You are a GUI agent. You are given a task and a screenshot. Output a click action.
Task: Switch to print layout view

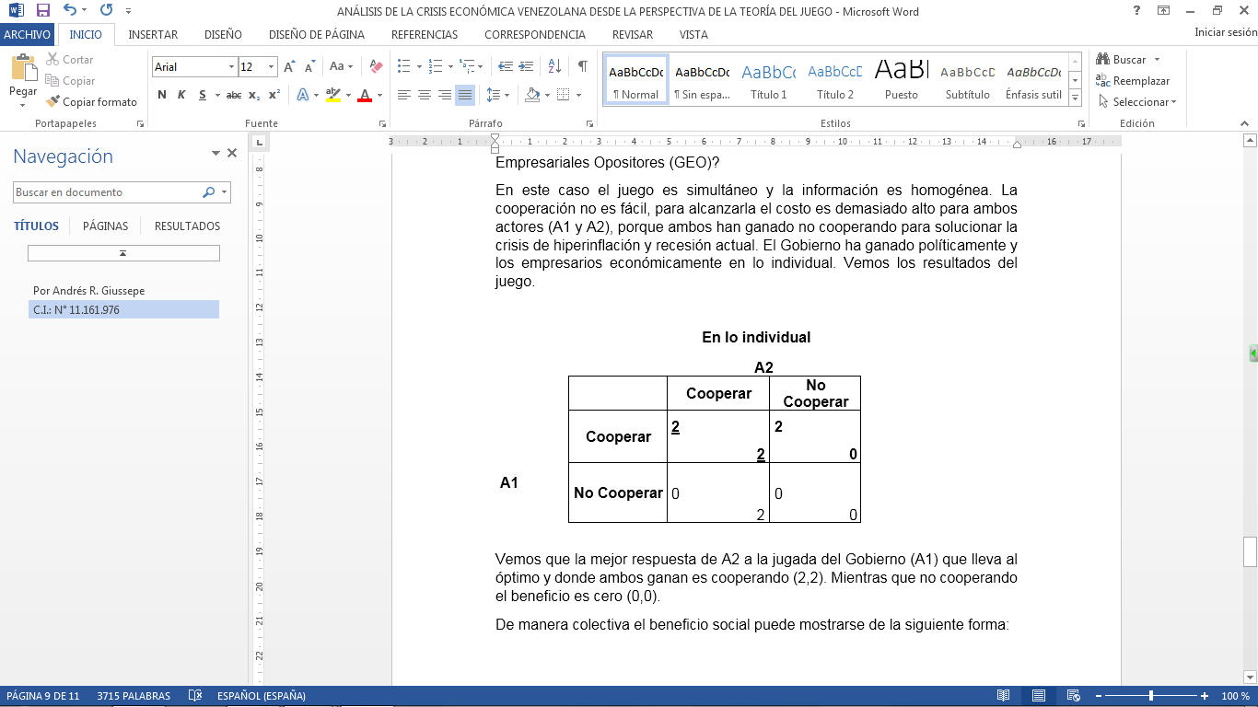[x=1038, y=696]
